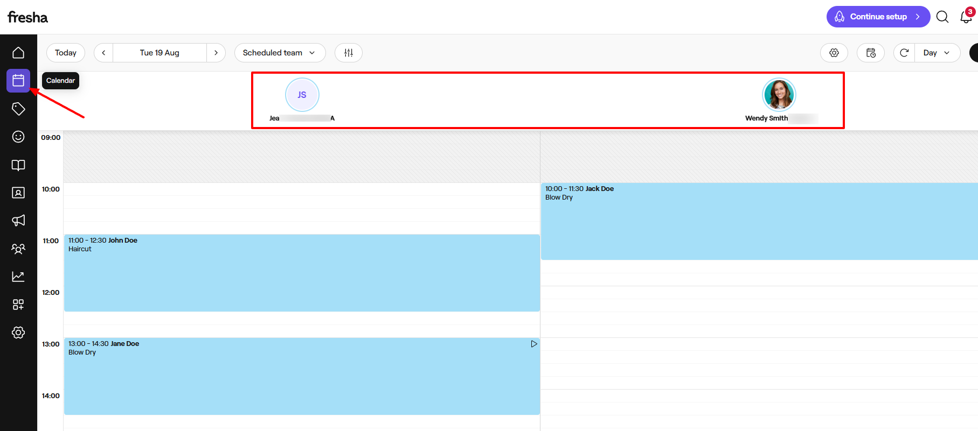Open the Clients smiley icon

pyautogui.click(x=18, y=137)
